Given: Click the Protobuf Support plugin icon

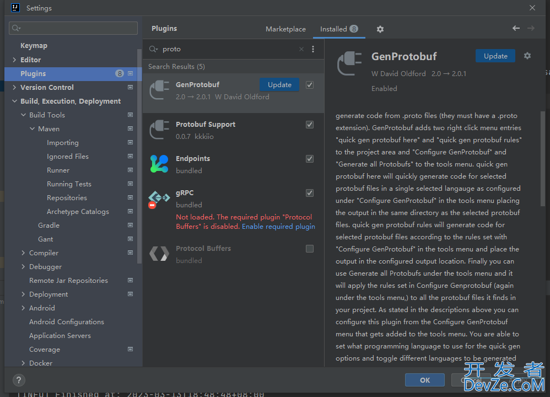Looking at the screenshot, I should [160, 130].
